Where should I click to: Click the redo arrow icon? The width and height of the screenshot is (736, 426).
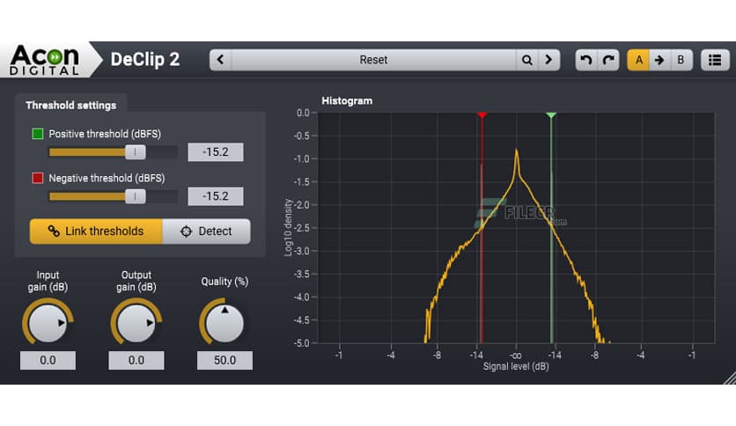pos(608,60)
